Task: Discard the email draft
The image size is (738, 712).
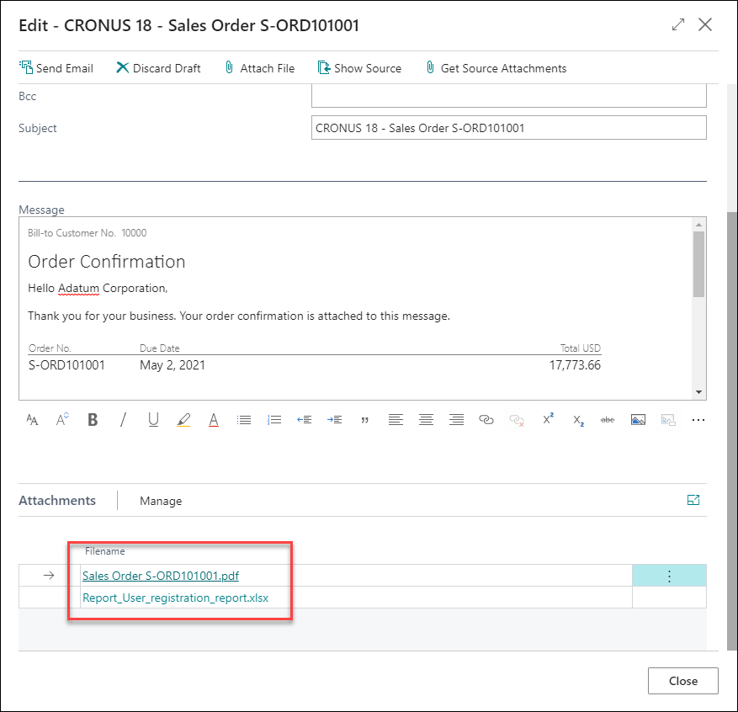Action: tap(158, 68)
